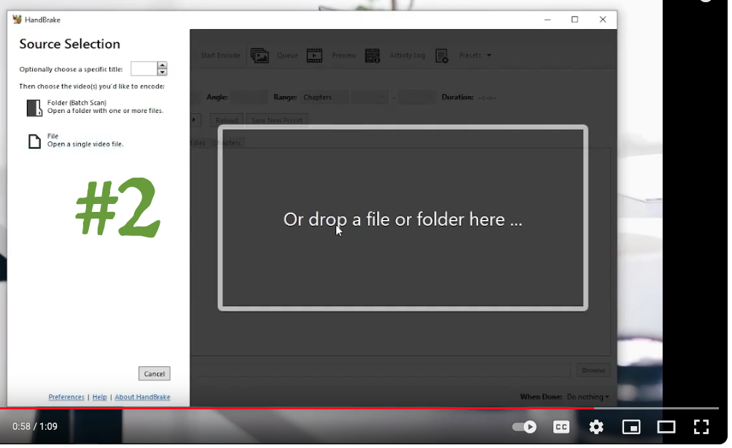732x448 pixels.
Task: Enable the miniplayer mode
Action: [x=631, y=427]
